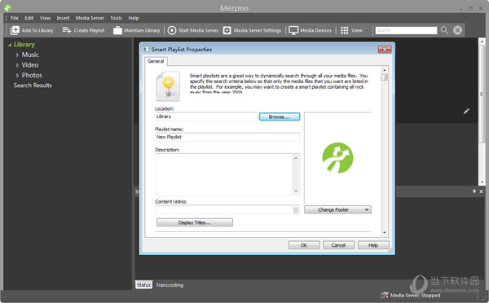Open the Media Server menu
Image resolution: width=489 pixels, height=303 pixels.
(90, 18)
